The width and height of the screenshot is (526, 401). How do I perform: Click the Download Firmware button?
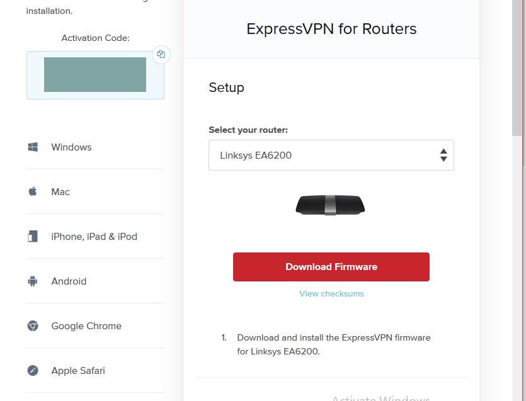[x=331, y=266]
